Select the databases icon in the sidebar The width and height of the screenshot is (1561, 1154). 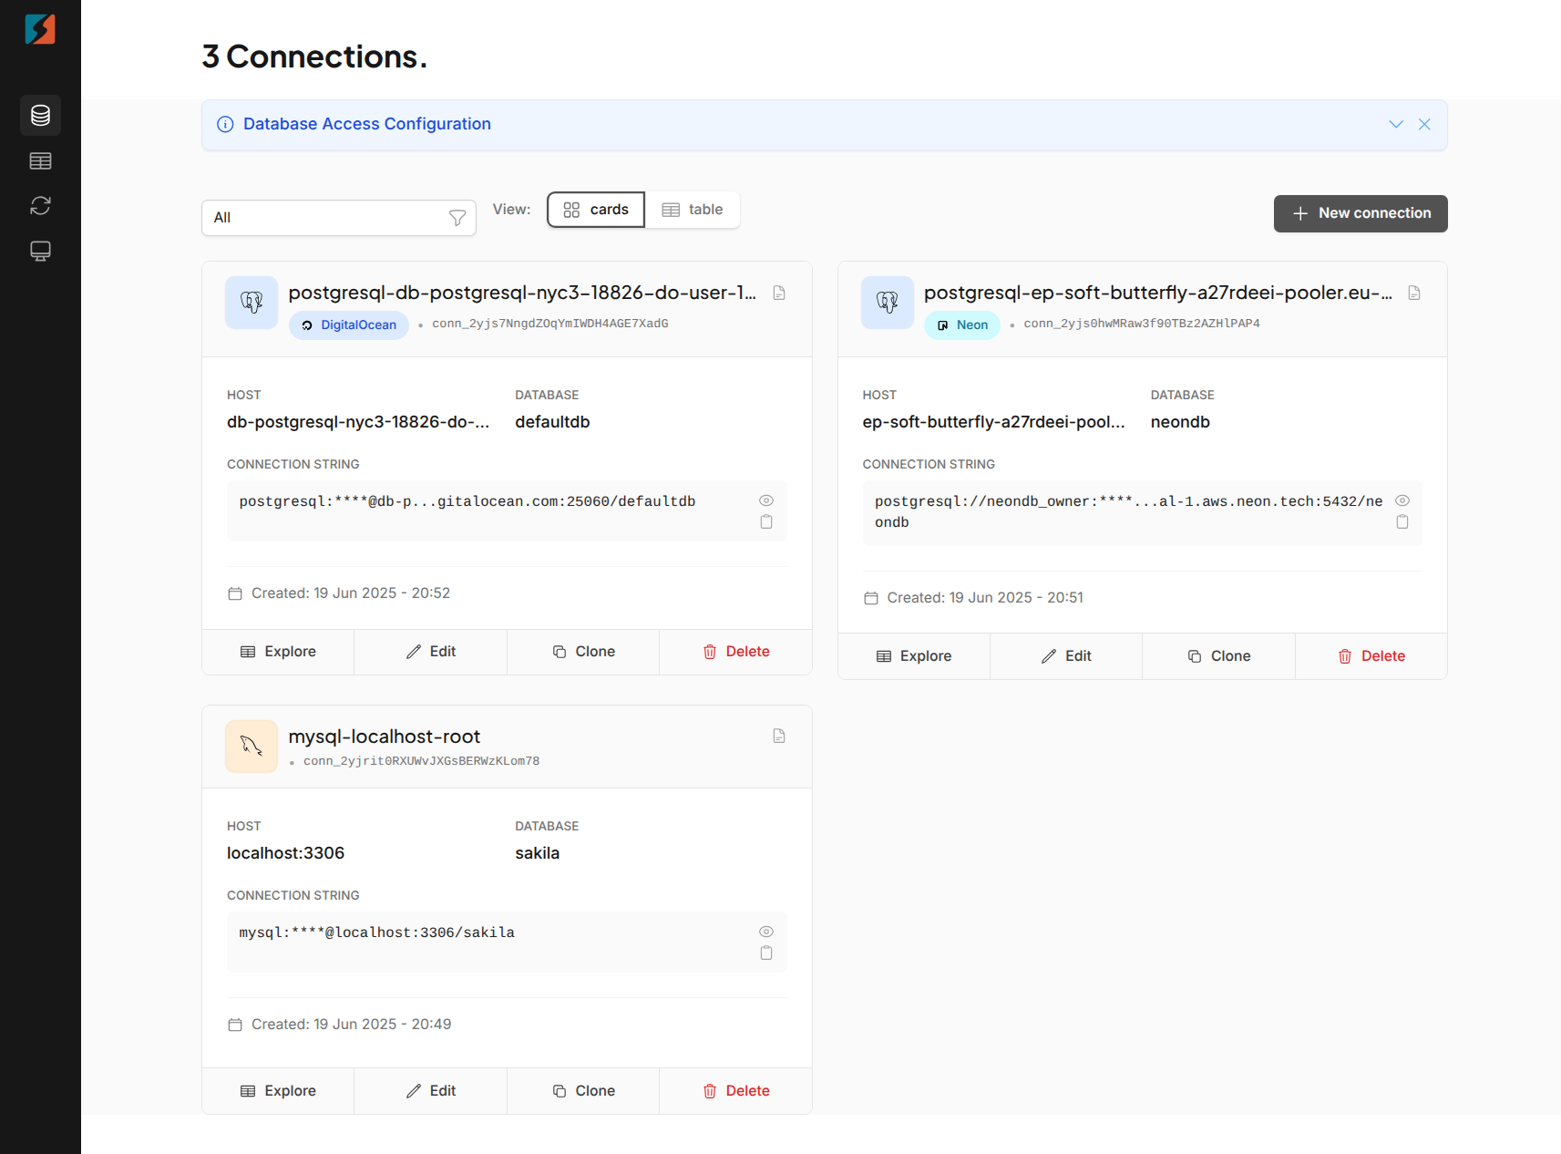tap(40, 115)
